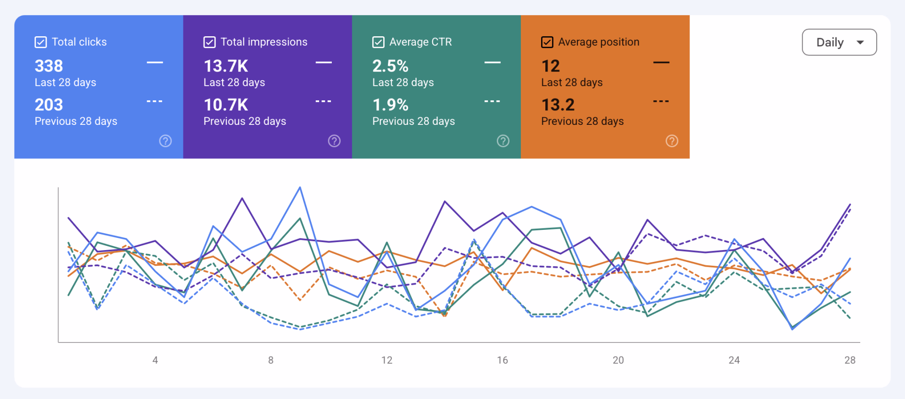Uncheck the Total impressions checkbox
This screenshot has height=399, width=905.
(209, 42)
